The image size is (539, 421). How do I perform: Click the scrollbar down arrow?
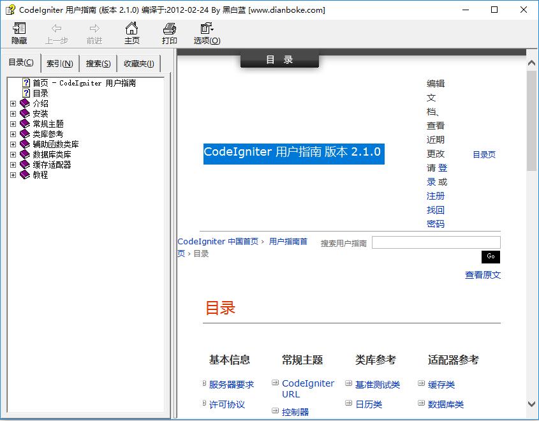532,404
